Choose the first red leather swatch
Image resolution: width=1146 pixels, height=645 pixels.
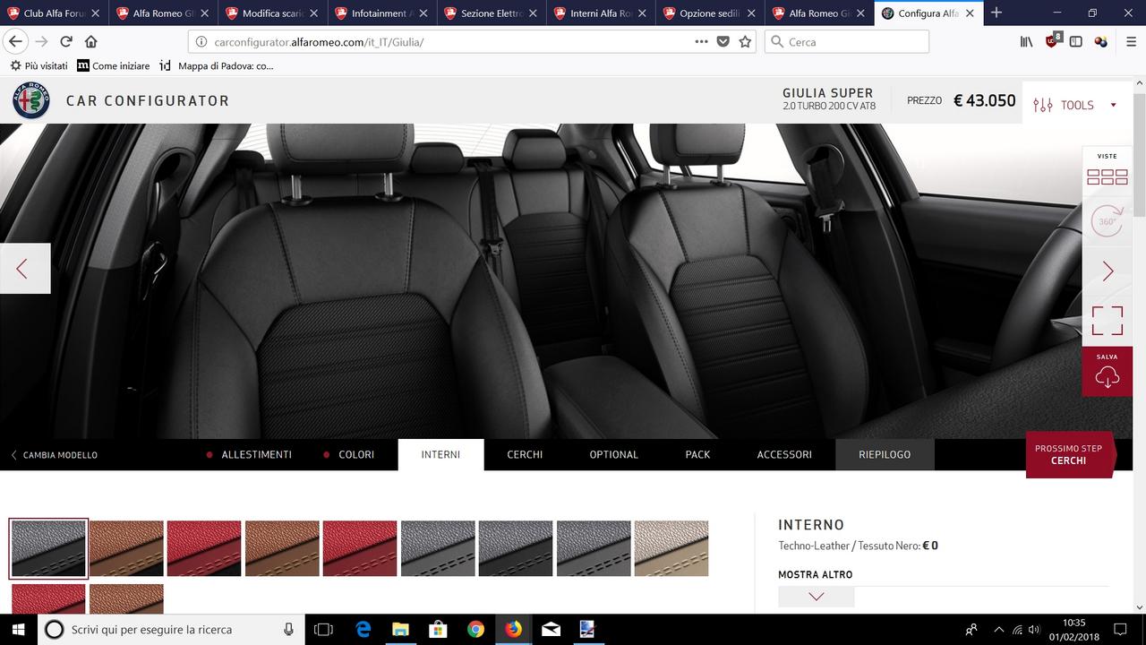click(x=204, y=548)
